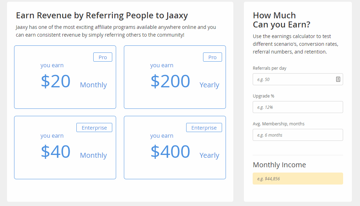Click the Monthly Income result box
This screenshot has height=206, width=360.
tap(298, 179)
